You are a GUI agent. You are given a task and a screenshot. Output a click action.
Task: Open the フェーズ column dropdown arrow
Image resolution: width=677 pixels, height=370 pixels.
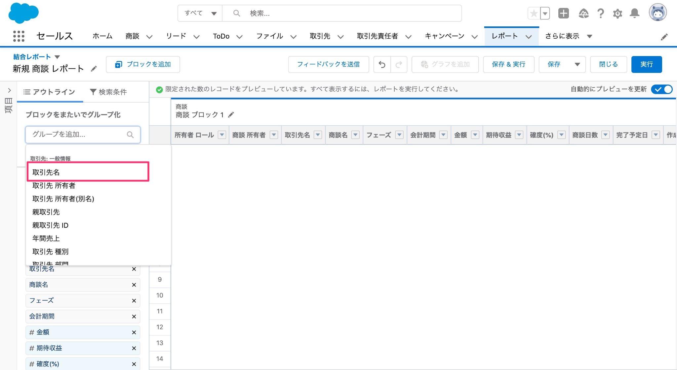click(399, 135)
